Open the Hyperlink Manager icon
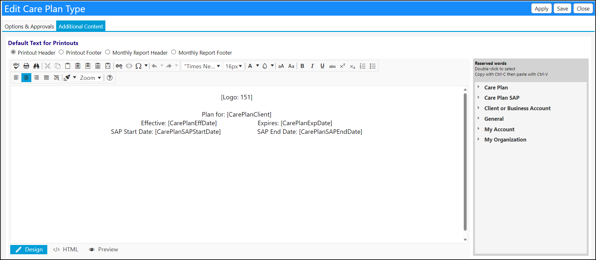This screenshot has height=260, width=596. tap(119, 66)
